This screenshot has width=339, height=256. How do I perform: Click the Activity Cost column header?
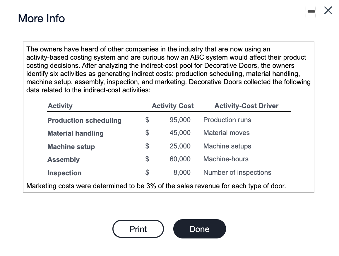click(172, 106)
